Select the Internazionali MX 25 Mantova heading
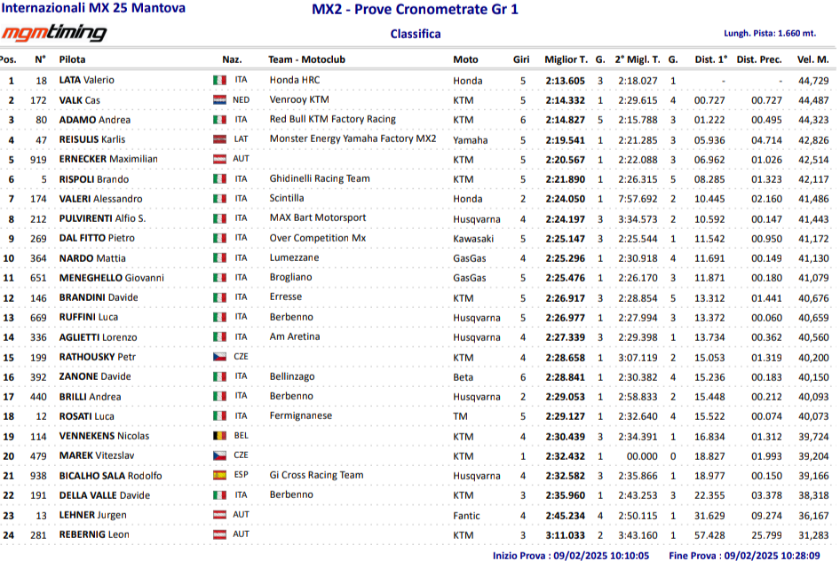 (x=93, y=8)
